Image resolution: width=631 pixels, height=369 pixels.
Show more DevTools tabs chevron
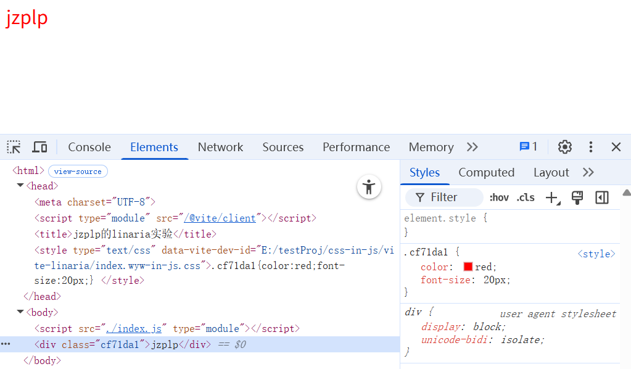click(472, 147)
